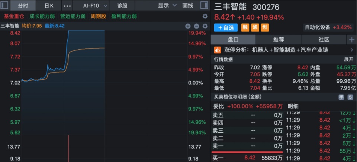This screenshot has height=162, width=357.
Task: Expand the 显示 display dropdown
Action: (167, 6)
